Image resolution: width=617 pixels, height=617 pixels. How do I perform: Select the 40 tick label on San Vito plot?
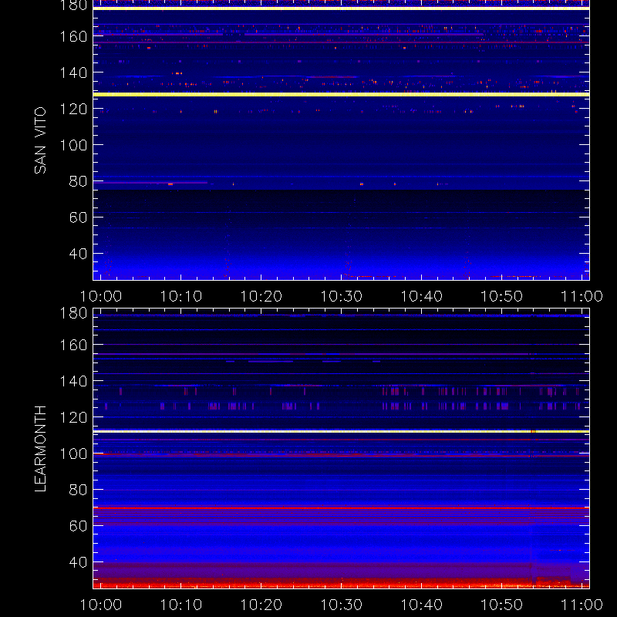(78, 254)
